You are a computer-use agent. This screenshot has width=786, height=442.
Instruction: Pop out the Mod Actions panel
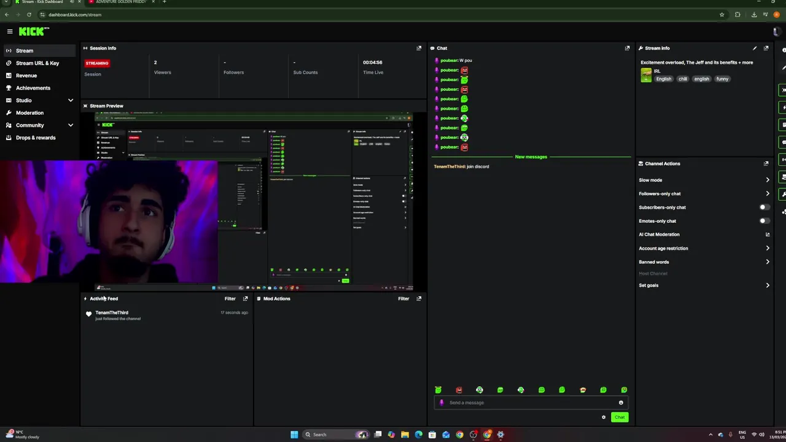pos(419,298)
